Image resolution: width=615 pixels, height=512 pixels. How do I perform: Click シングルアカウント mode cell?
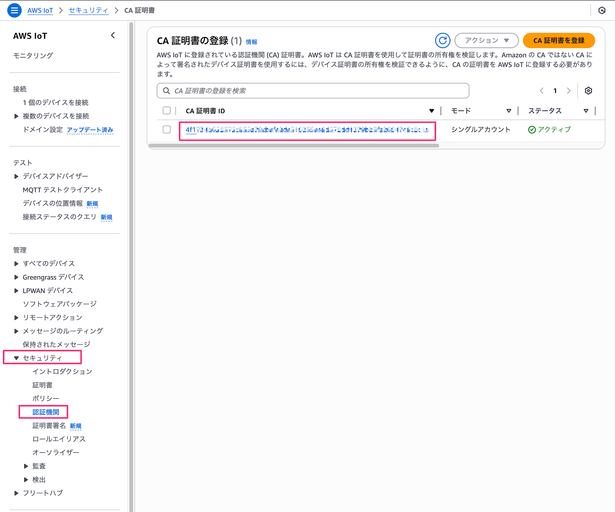pyautogui.click(x=481, y=130)
